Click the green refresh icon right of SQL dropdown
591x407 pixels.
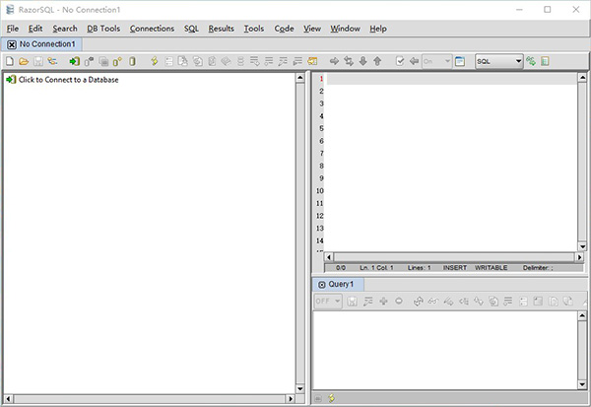click(x=532, y=61)
